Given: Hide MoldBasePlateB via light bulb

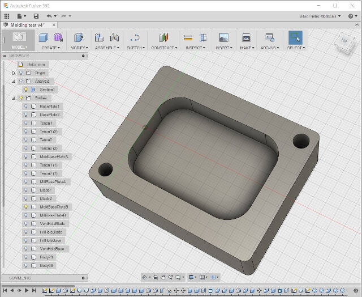Looking at the screenshot, I should 26,207.
